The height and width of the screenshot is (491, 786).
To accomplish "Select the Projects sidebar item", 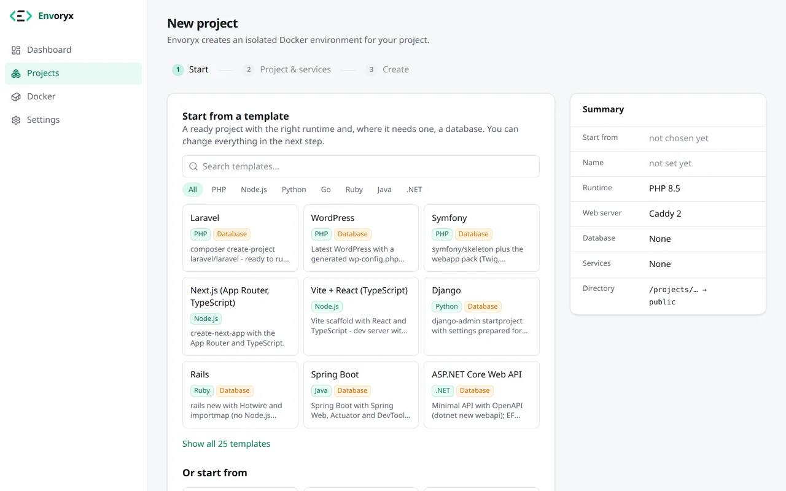I will coord(73,73).
